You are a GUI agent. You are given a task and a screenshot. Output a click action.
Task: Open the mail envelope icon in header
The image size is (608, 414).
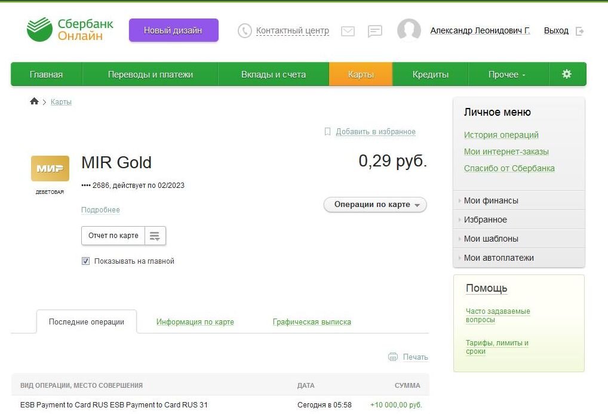[x=348, y=31]
